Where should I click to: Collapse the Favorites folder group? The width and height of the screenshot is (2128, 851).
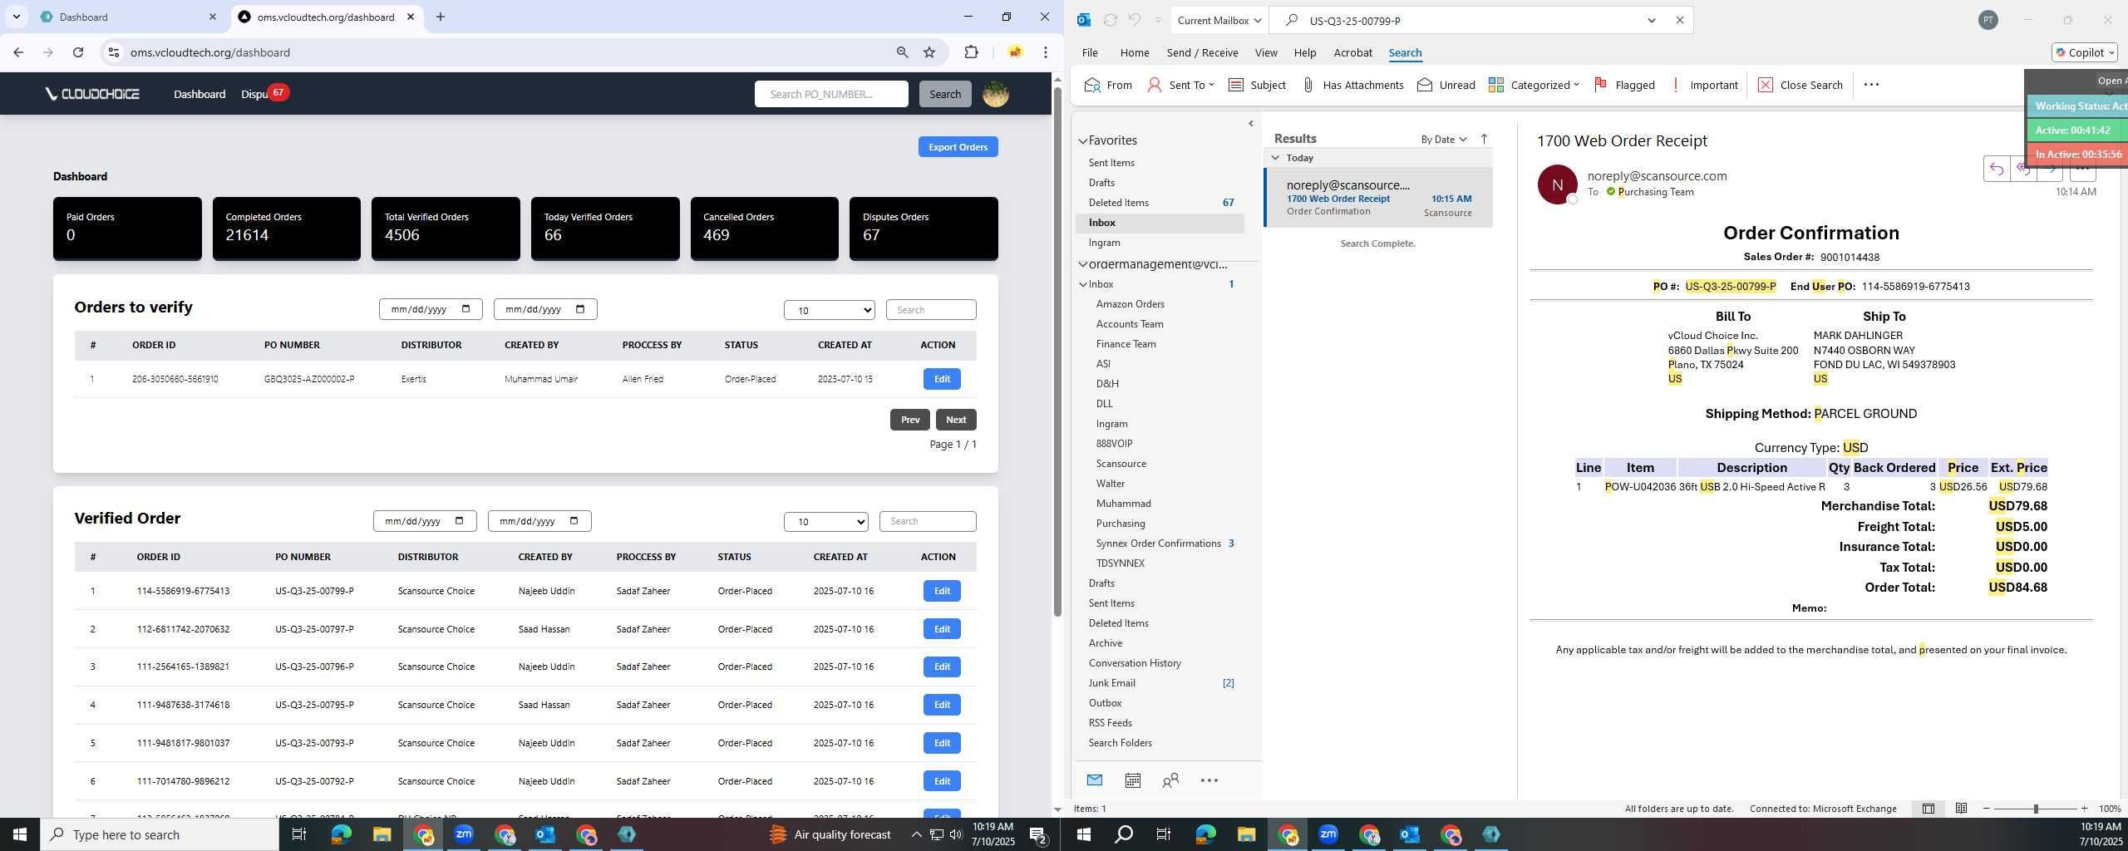(x=1083, y=141)
